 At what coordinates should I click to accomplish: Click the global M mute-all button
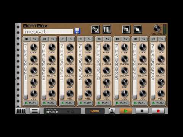(x=126, y=29)
